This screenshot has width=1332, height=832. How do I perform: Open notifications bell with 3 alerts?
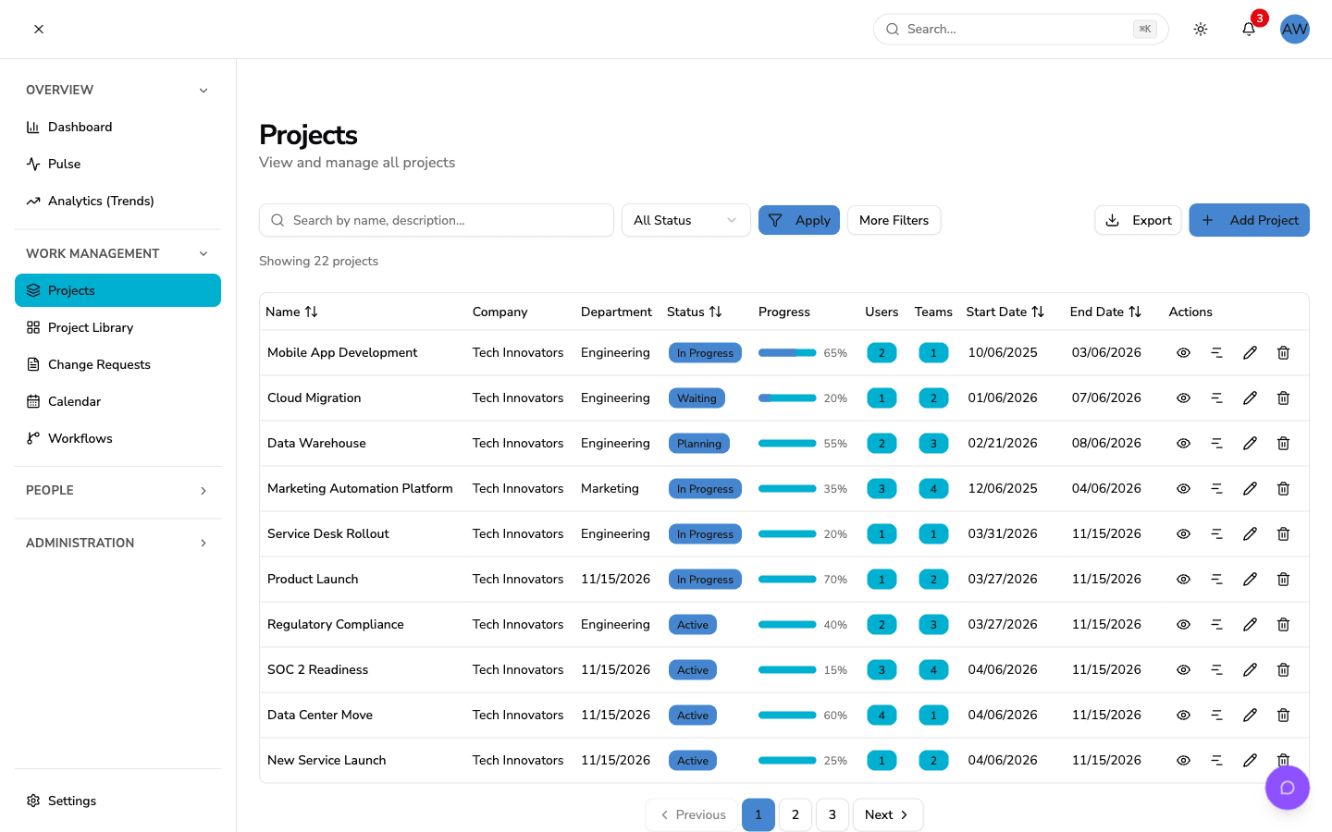tap(1249, 29)
